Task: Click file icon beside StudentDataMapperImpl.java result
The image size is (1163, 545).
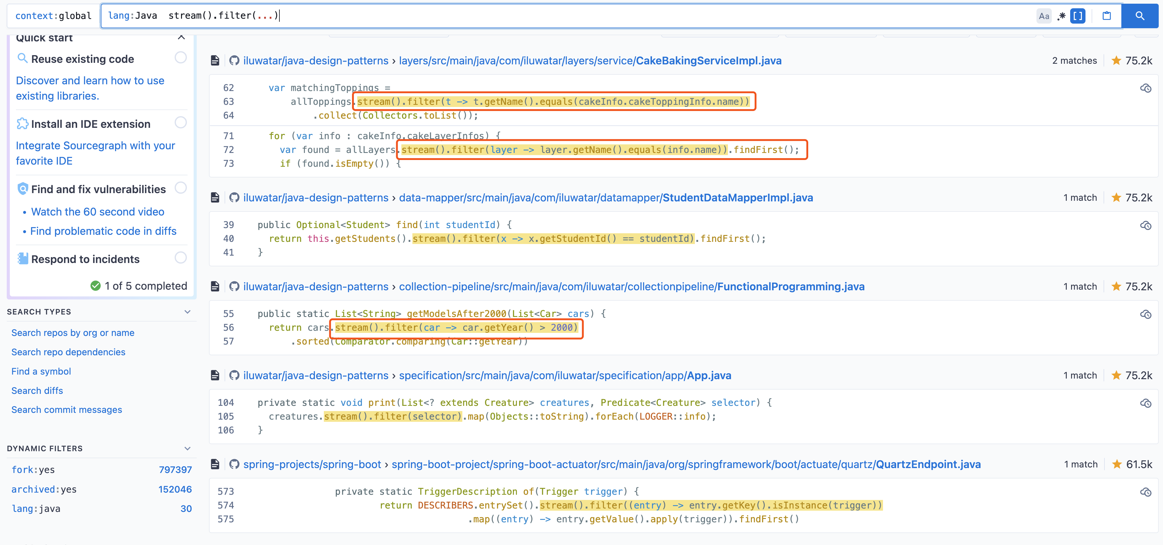Action: click(215, 198)
